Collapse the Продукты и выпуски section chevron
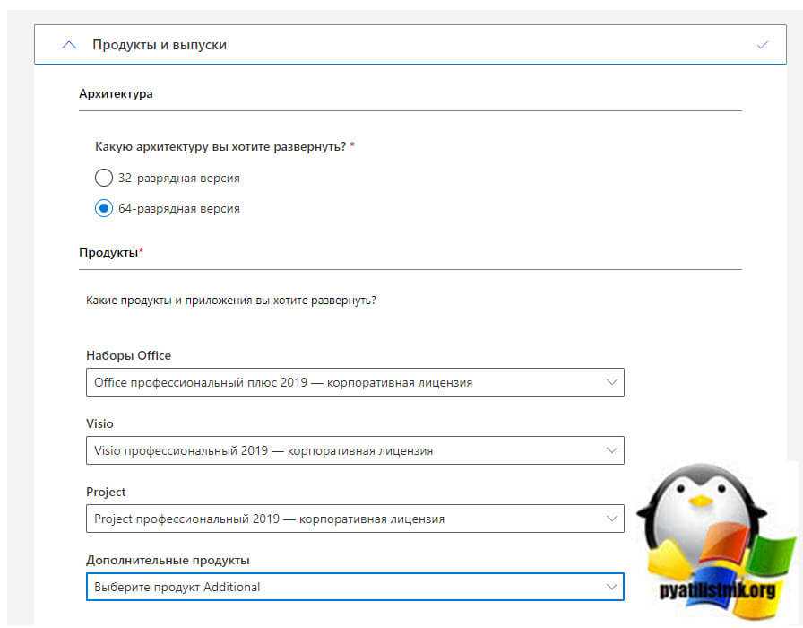Image resolution: width=803 pixels, height=628 pixels. tap(69, 45)
